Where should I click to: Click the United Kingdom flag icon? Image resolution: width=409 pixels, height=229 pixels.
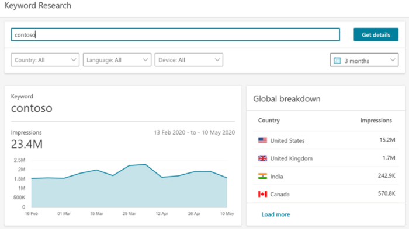262,158
